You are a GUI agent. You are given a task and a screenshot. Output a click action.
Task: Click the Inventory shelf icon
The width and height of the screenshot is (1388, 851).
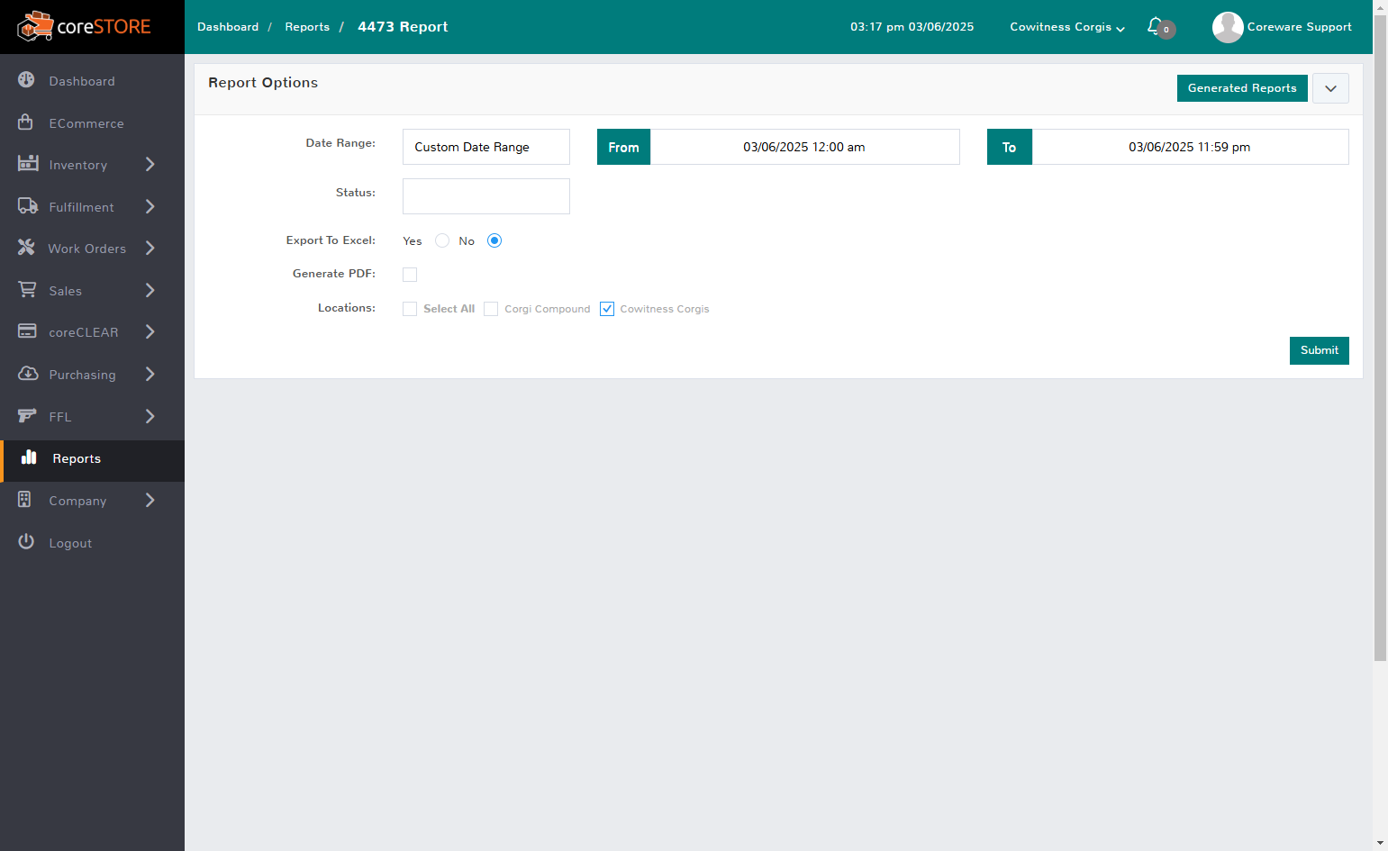(28, 163)
